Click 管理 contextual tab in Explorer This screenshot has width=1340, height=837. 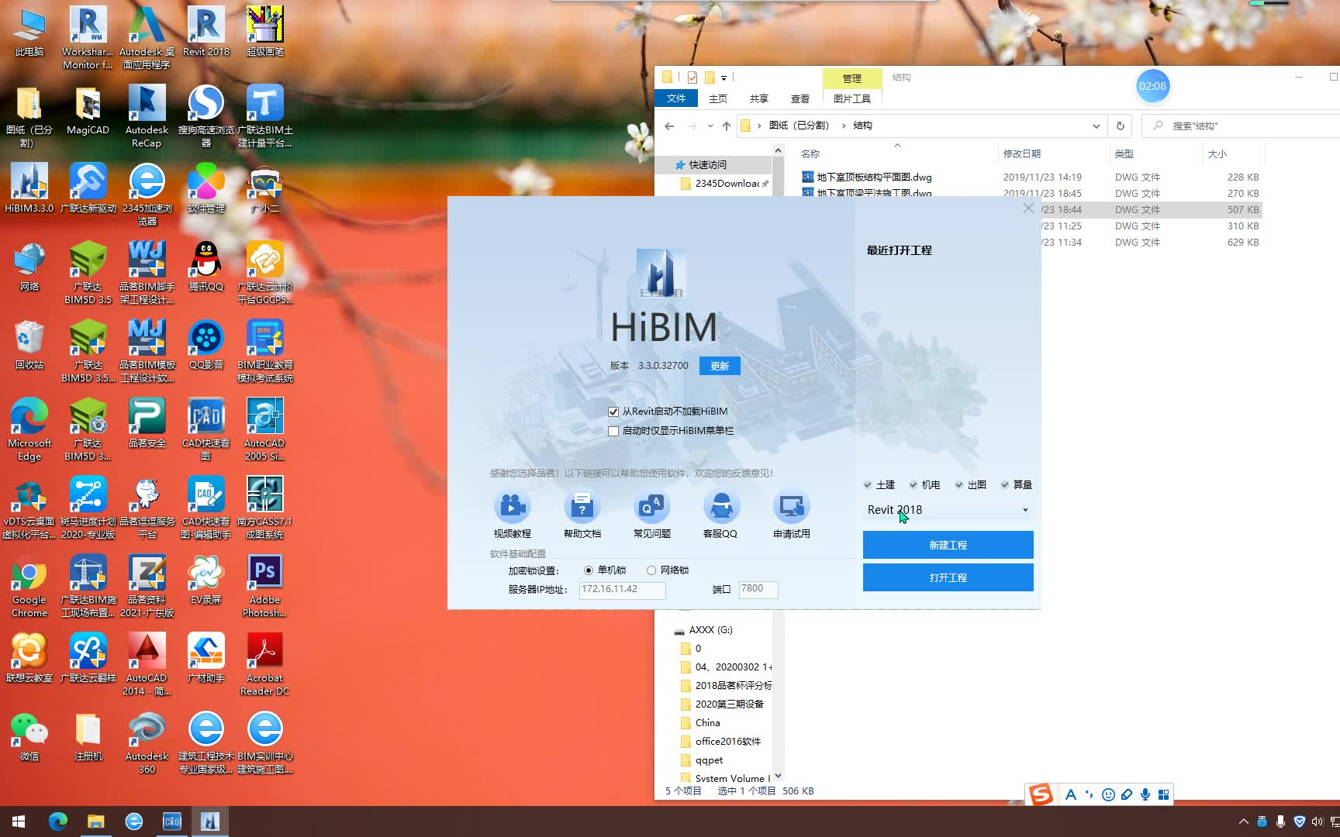coord(852,78)
